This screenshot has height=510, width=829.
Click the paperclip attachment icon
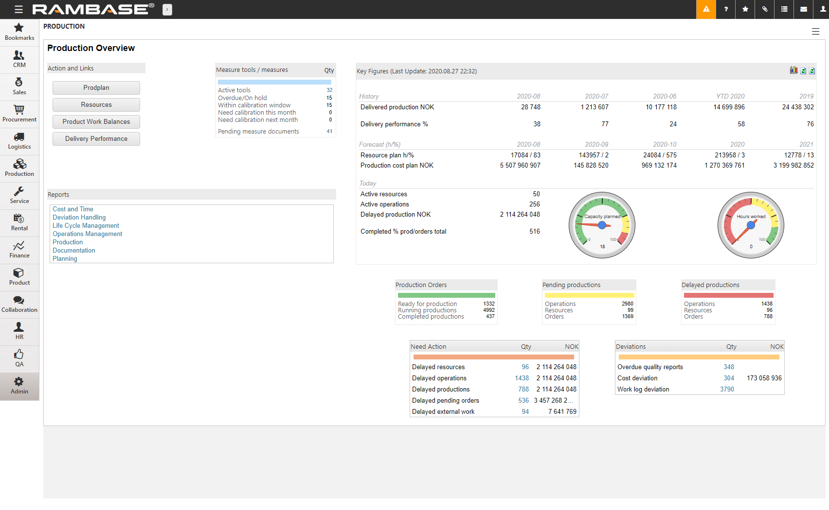pos(764,9)
